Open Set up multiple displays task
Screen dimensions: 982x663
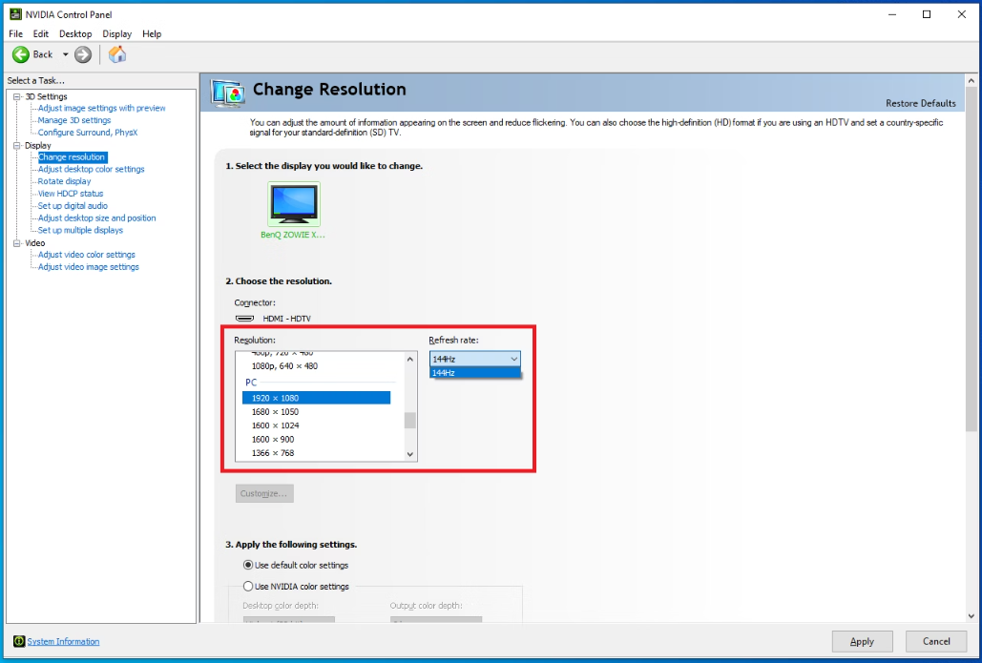(80, 231)
